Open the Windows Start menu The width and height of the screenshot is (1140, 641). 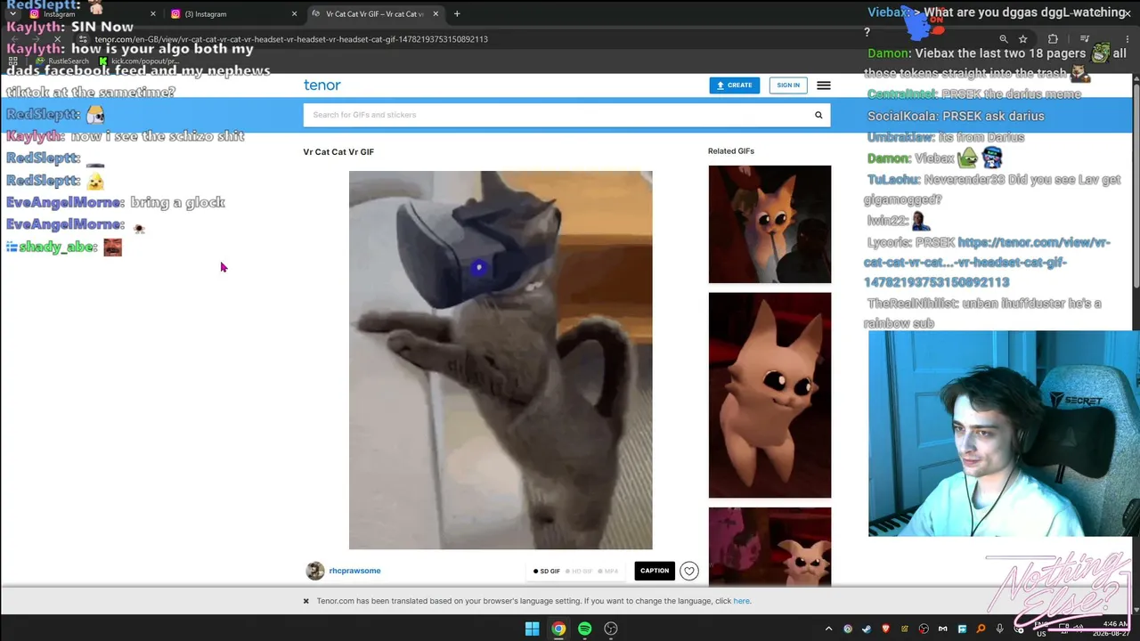click(532, 629)
